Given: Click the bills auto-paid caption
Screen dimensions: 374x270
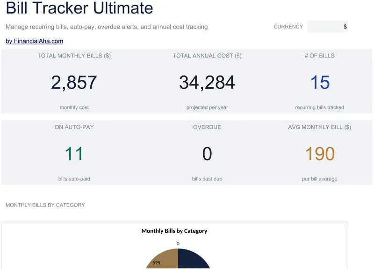Looking at the screenshot, I should coord(74,179).
